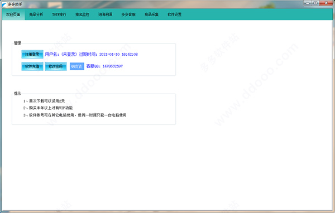Viewport: 335px width, 213px height.
Task: Click the app icon in the title bar
Action: coord(4,4)
